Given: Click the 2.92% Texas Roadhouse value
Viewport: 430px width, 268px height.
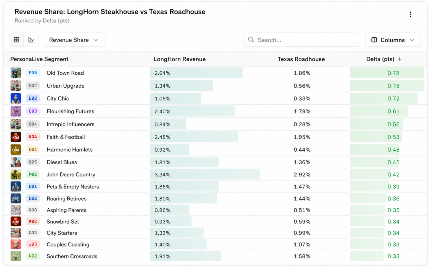Looking at the screenshot, I should tap(302, 175).
